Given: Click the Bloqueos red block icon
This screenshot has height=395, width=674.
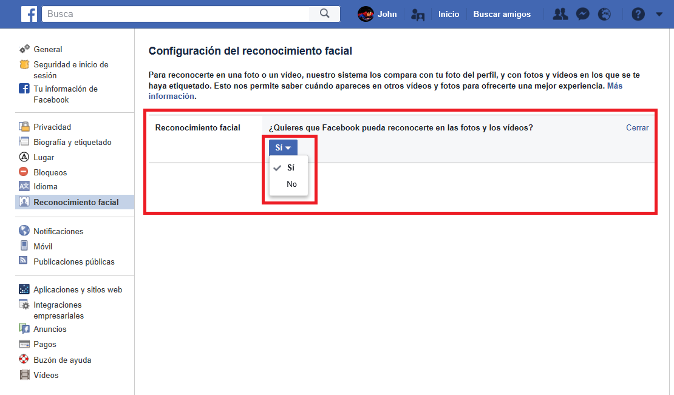Looking at the screenshot, I should click(24, 172).
